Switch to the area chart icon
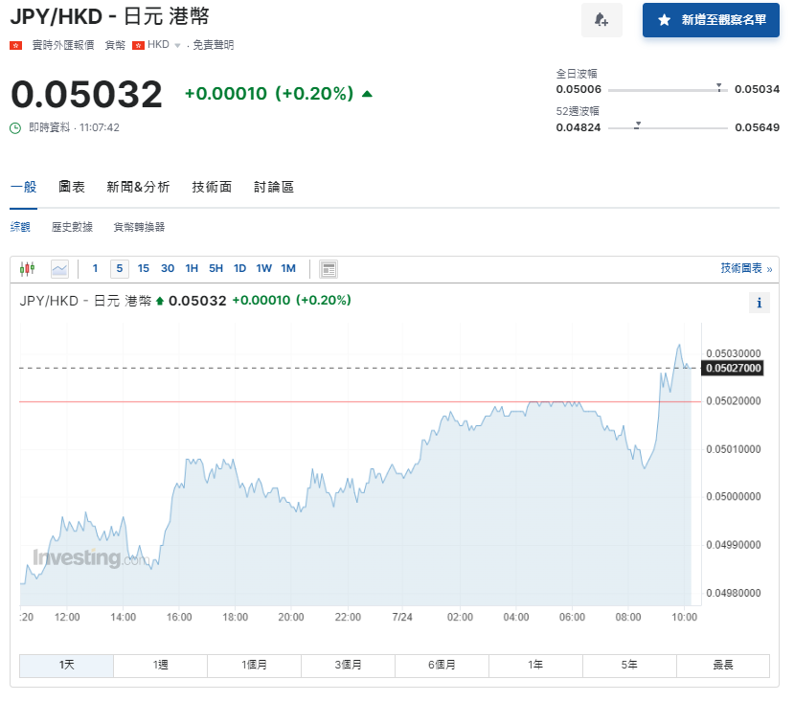This screenshot has height=702, width=794. (59, 268)
